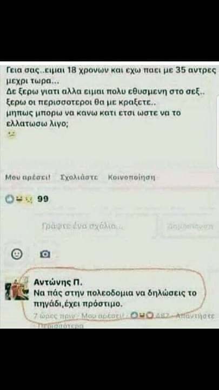
Task: Like the post via Μου αρέσει!
Action: [x=28, y=177]
